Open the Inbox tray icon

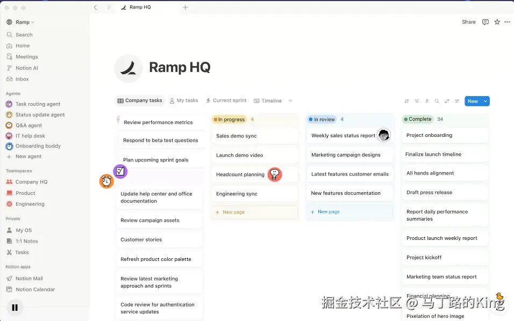(x=9, y=79)
